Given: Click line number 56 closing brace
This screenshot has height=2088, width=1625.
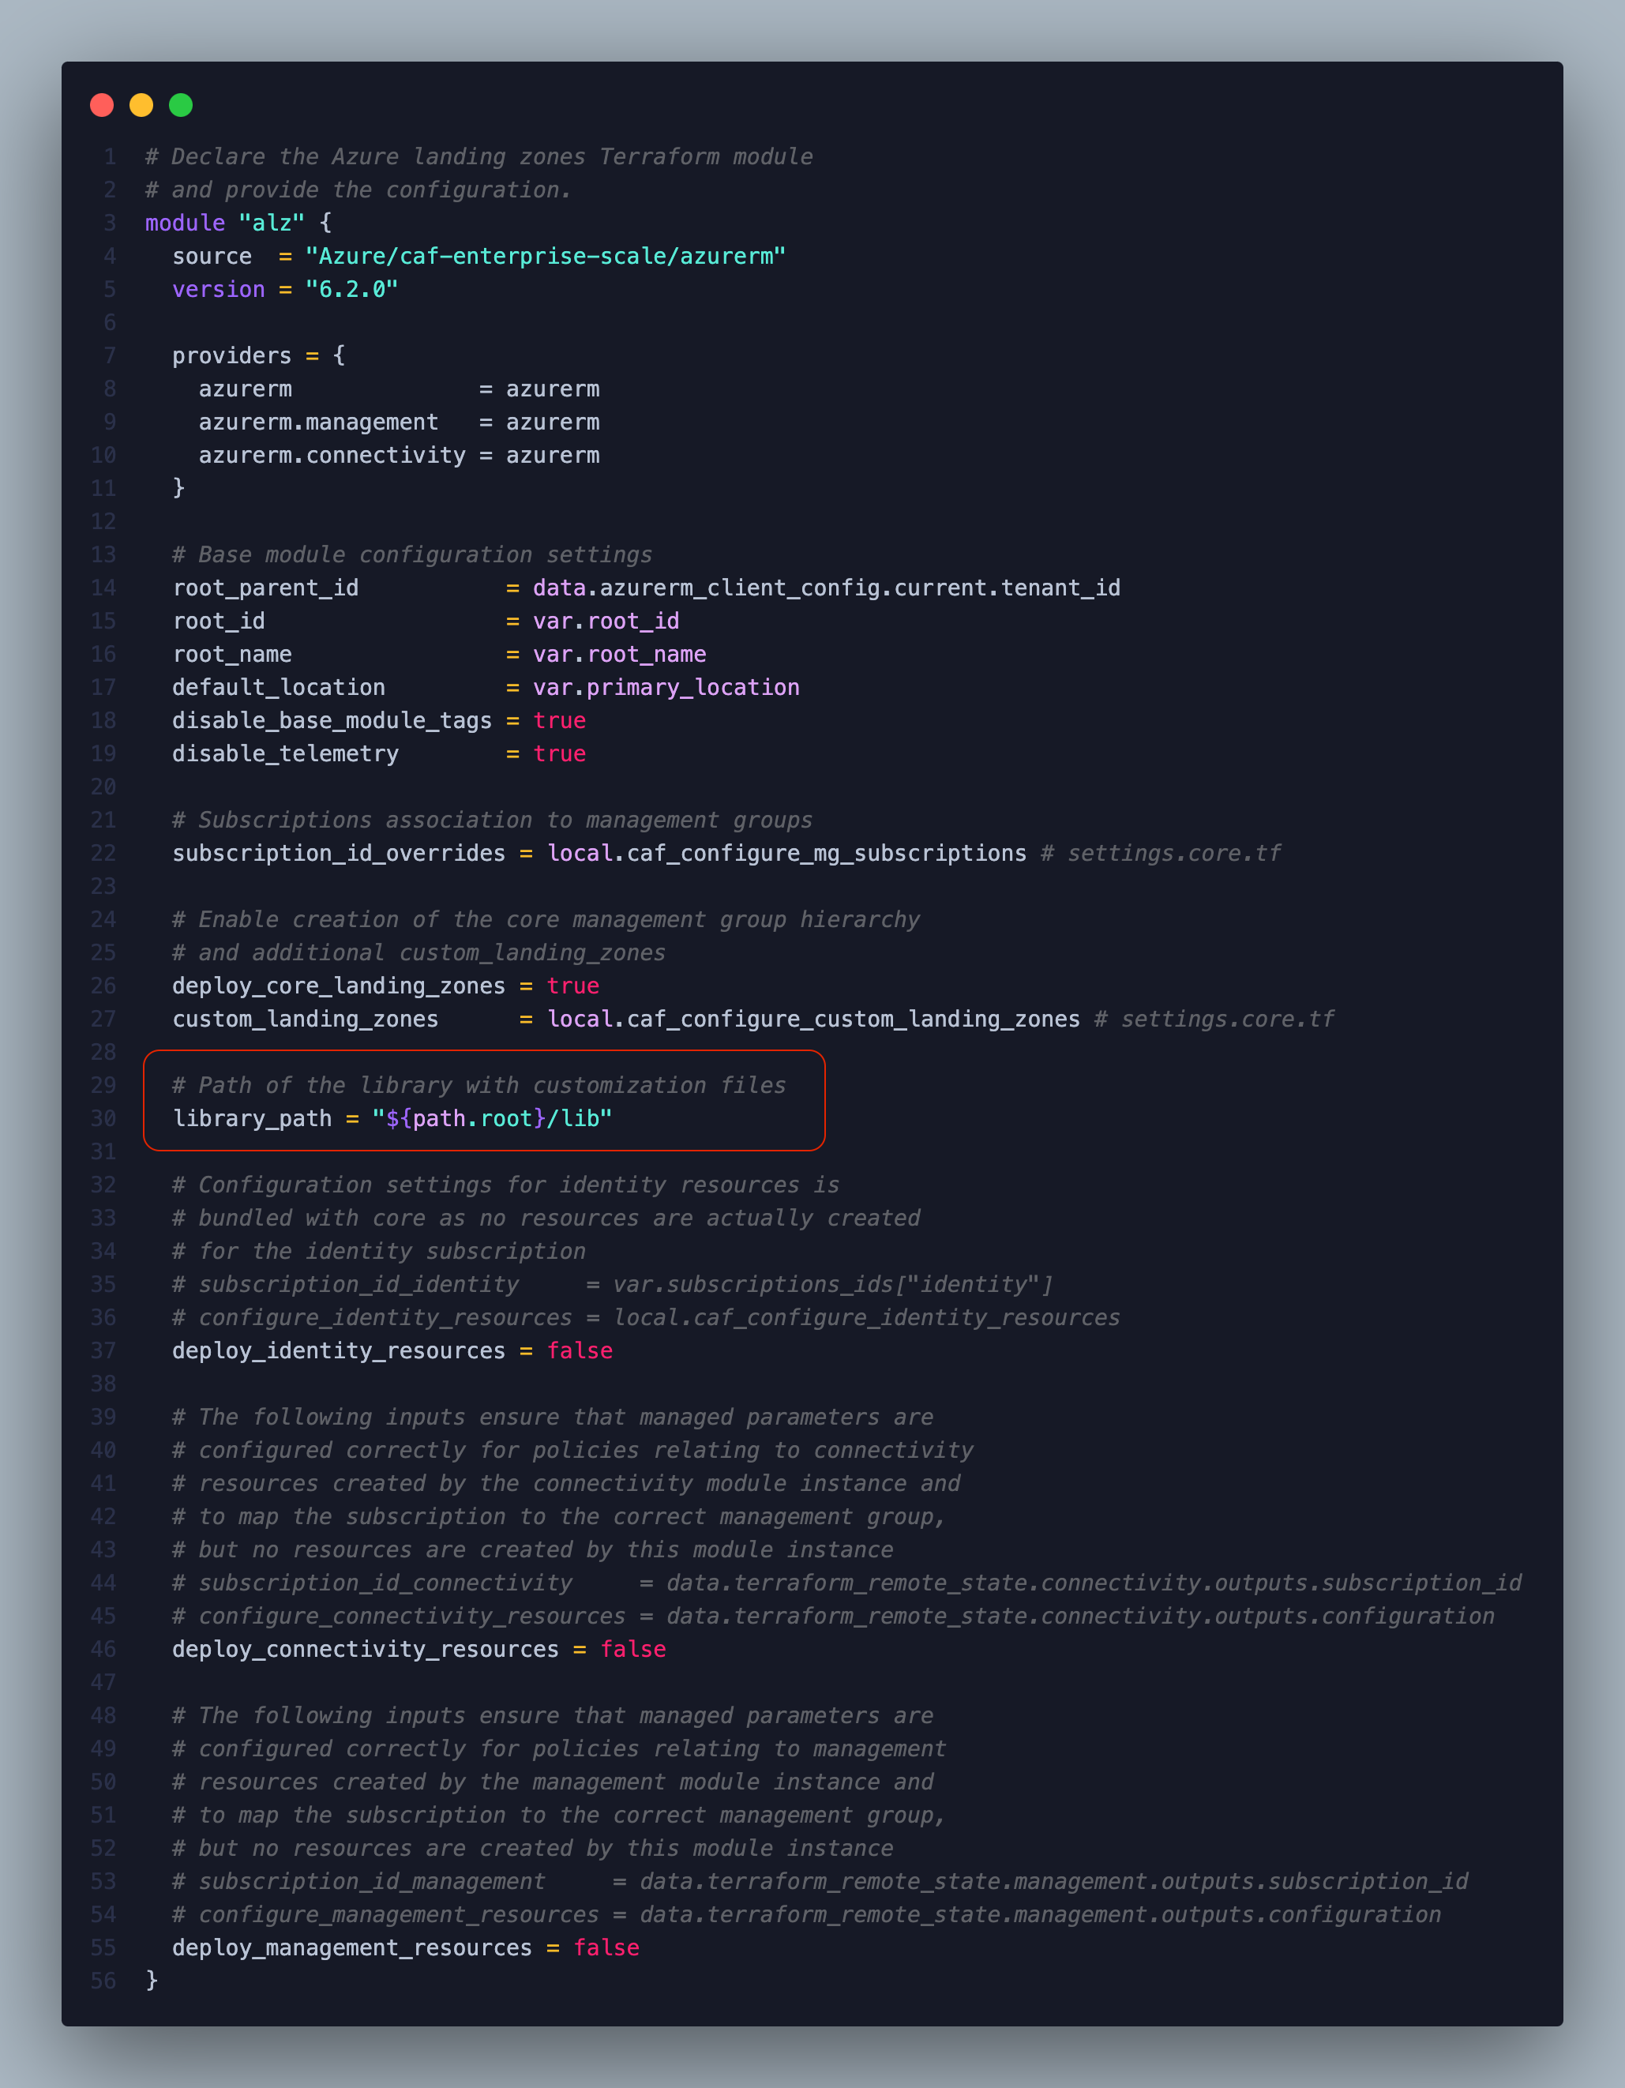Looking at the screenshot, I should click(151, 1980).
